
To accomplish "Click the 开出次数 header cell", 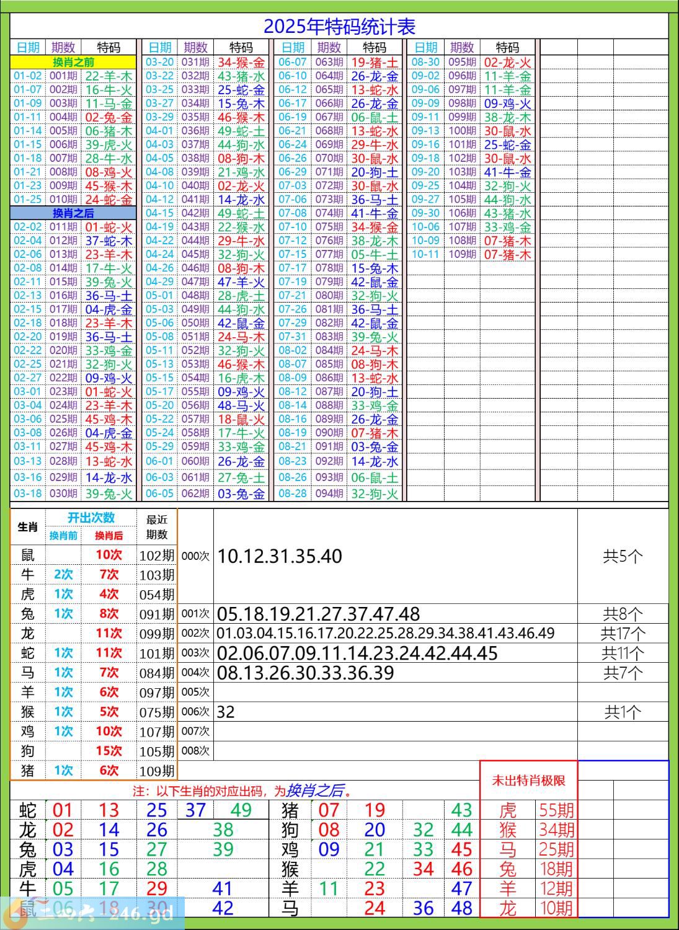I will (x=91, y=518).
